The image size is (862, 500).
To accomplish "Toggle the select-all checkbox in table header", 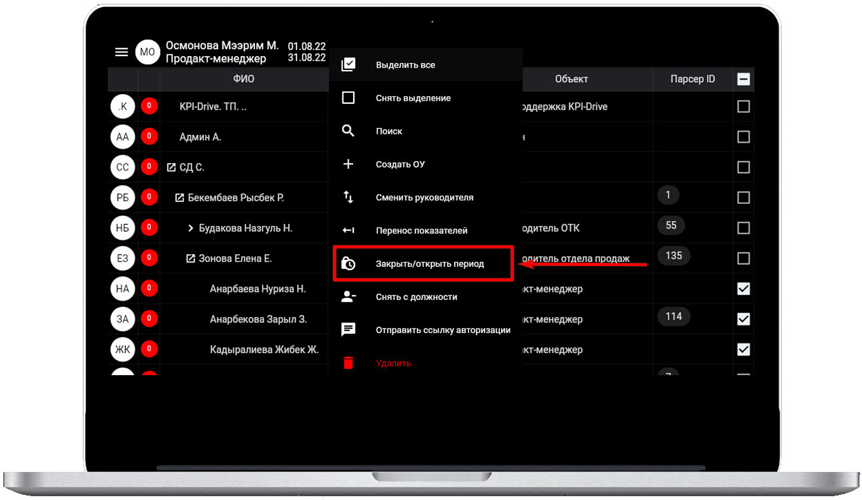I will 743,80.
